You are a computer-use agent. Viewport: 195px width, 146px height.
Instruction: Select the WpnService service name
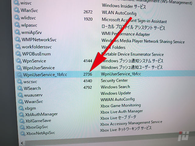point(34,61)
